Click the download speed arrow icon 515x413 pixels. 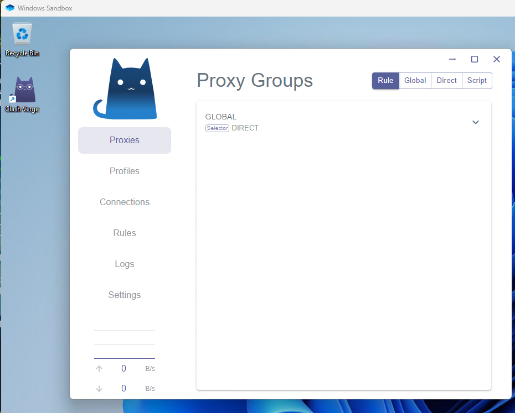tap(99, 388)
